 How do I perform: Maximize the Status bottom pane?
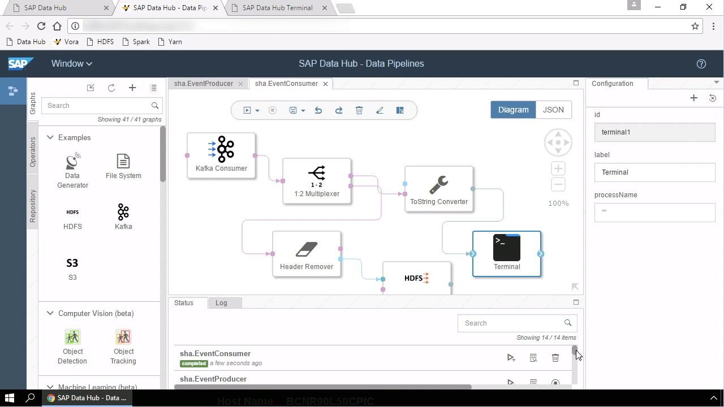tap(576, 302)
